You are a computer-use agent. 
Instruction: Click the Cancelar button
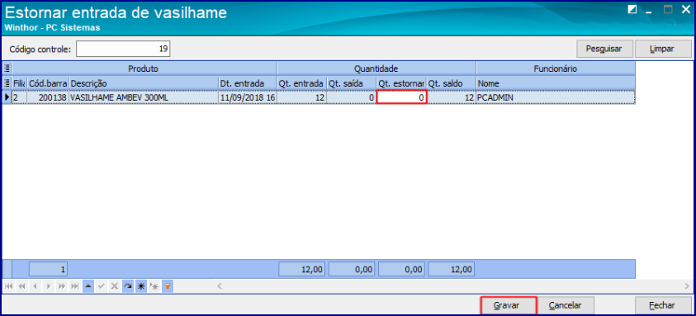coord(565,305)
